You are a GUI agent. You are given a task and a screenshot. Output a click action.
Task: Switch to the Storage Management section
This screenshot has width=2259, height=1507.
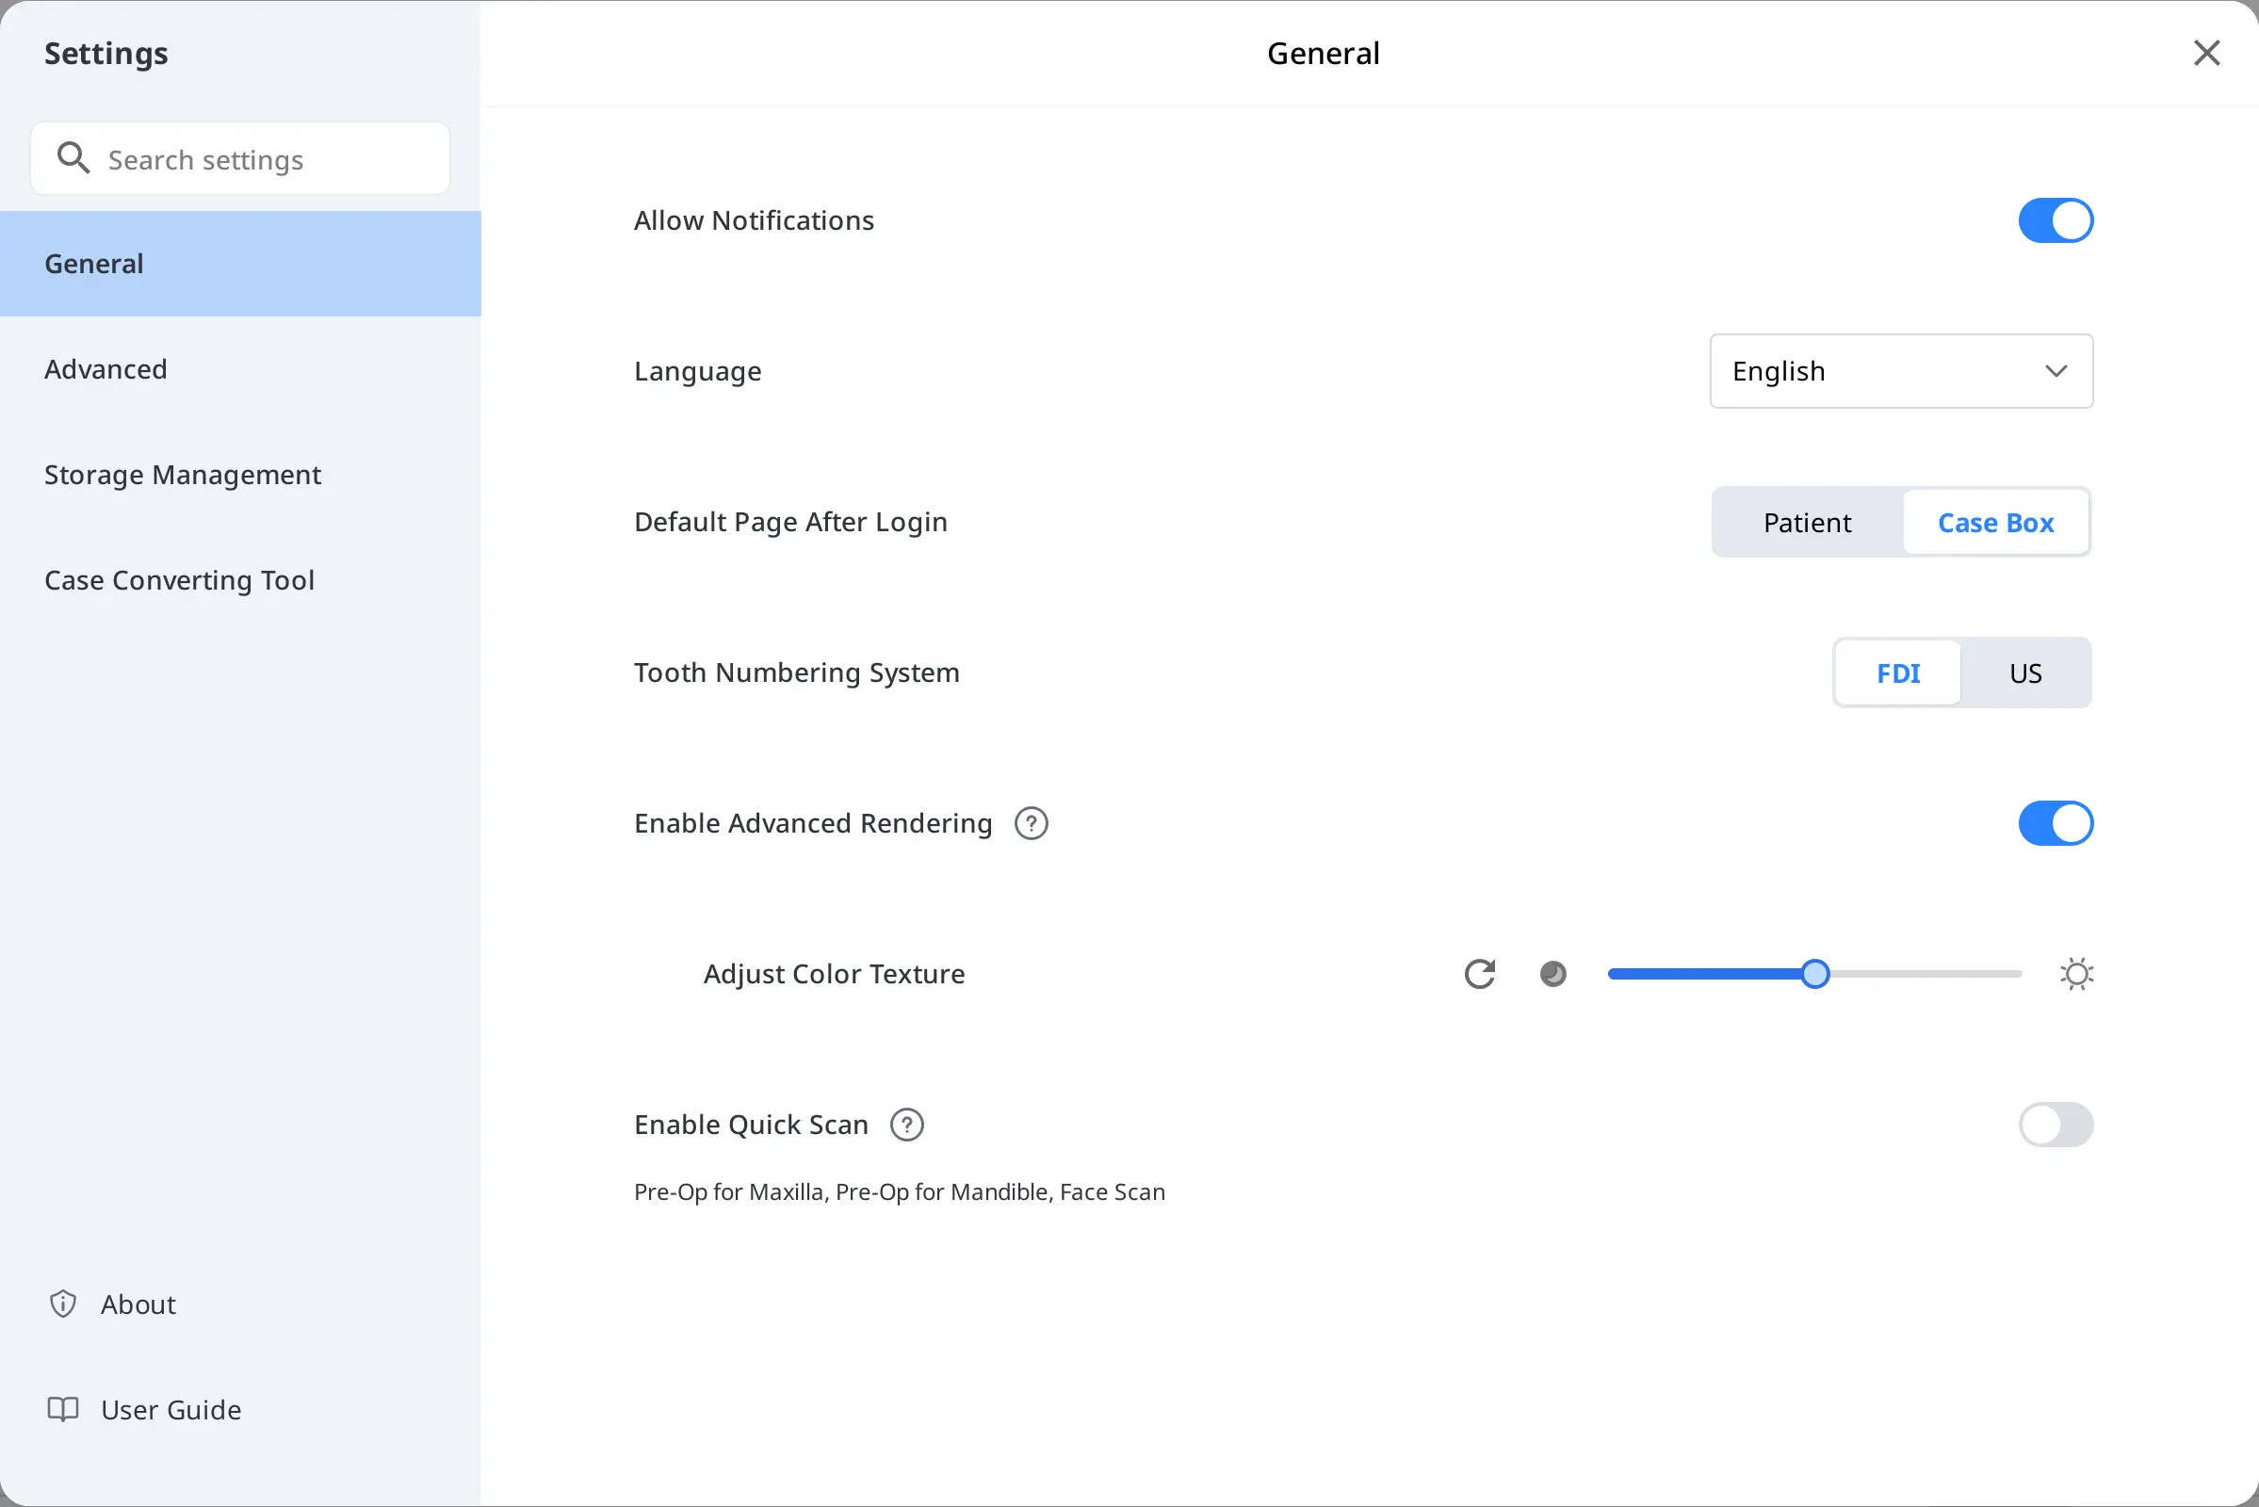(x=182, y=474)
